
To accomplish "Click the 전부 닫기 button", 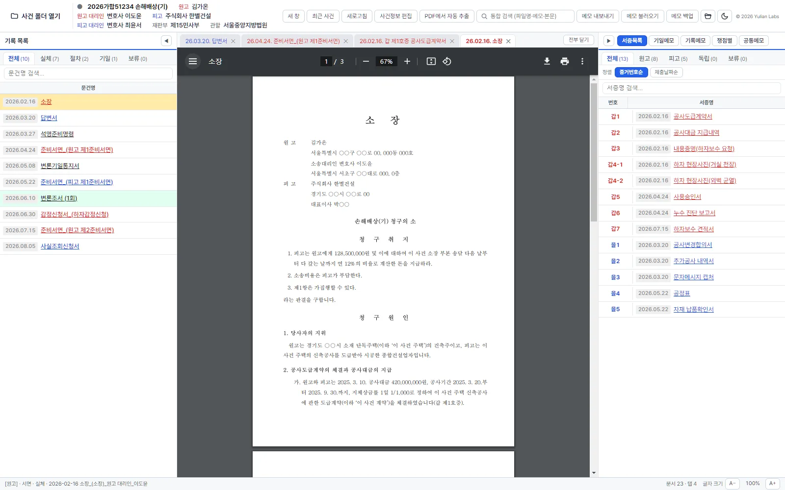I will [x=579, y=40].
